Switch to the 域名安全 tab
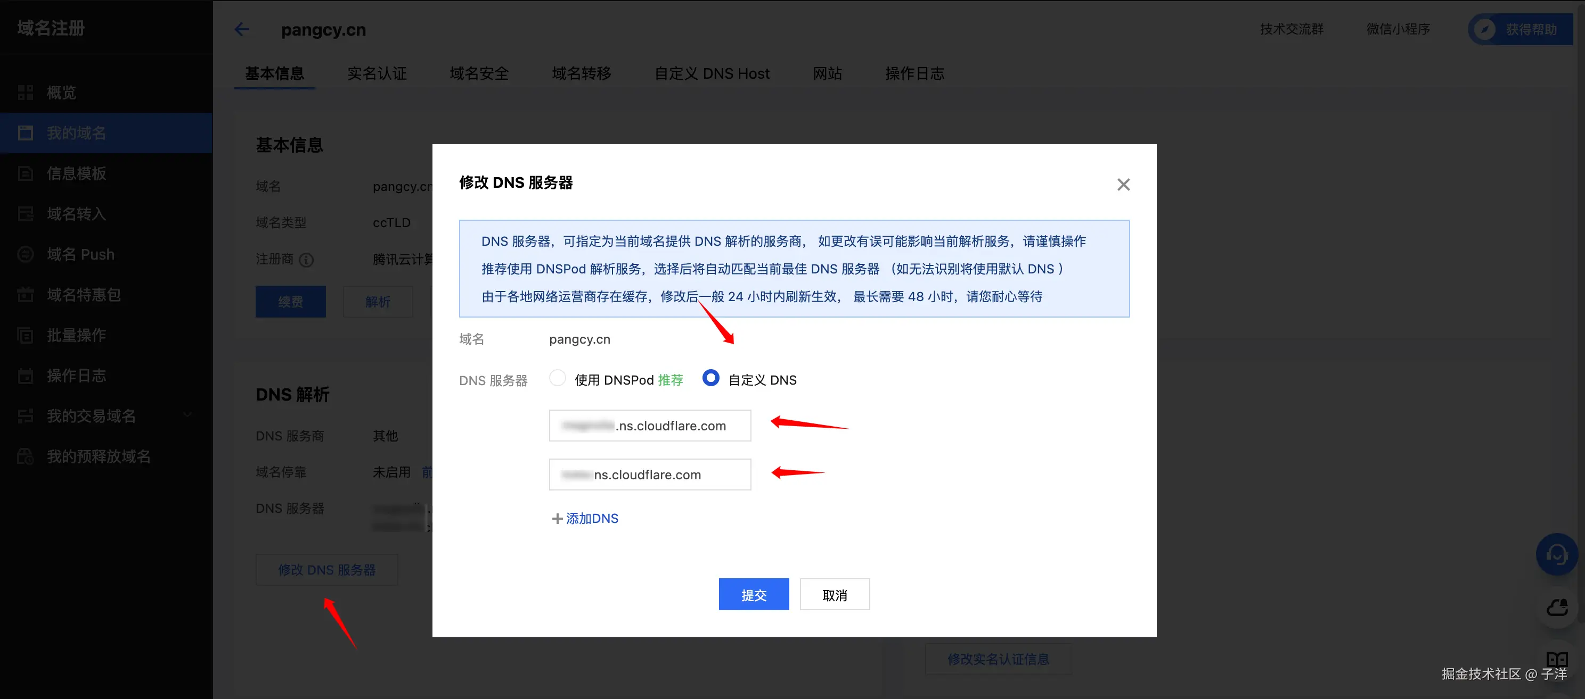The height and width of the screenshot is (699, 1585). (479, 73)
